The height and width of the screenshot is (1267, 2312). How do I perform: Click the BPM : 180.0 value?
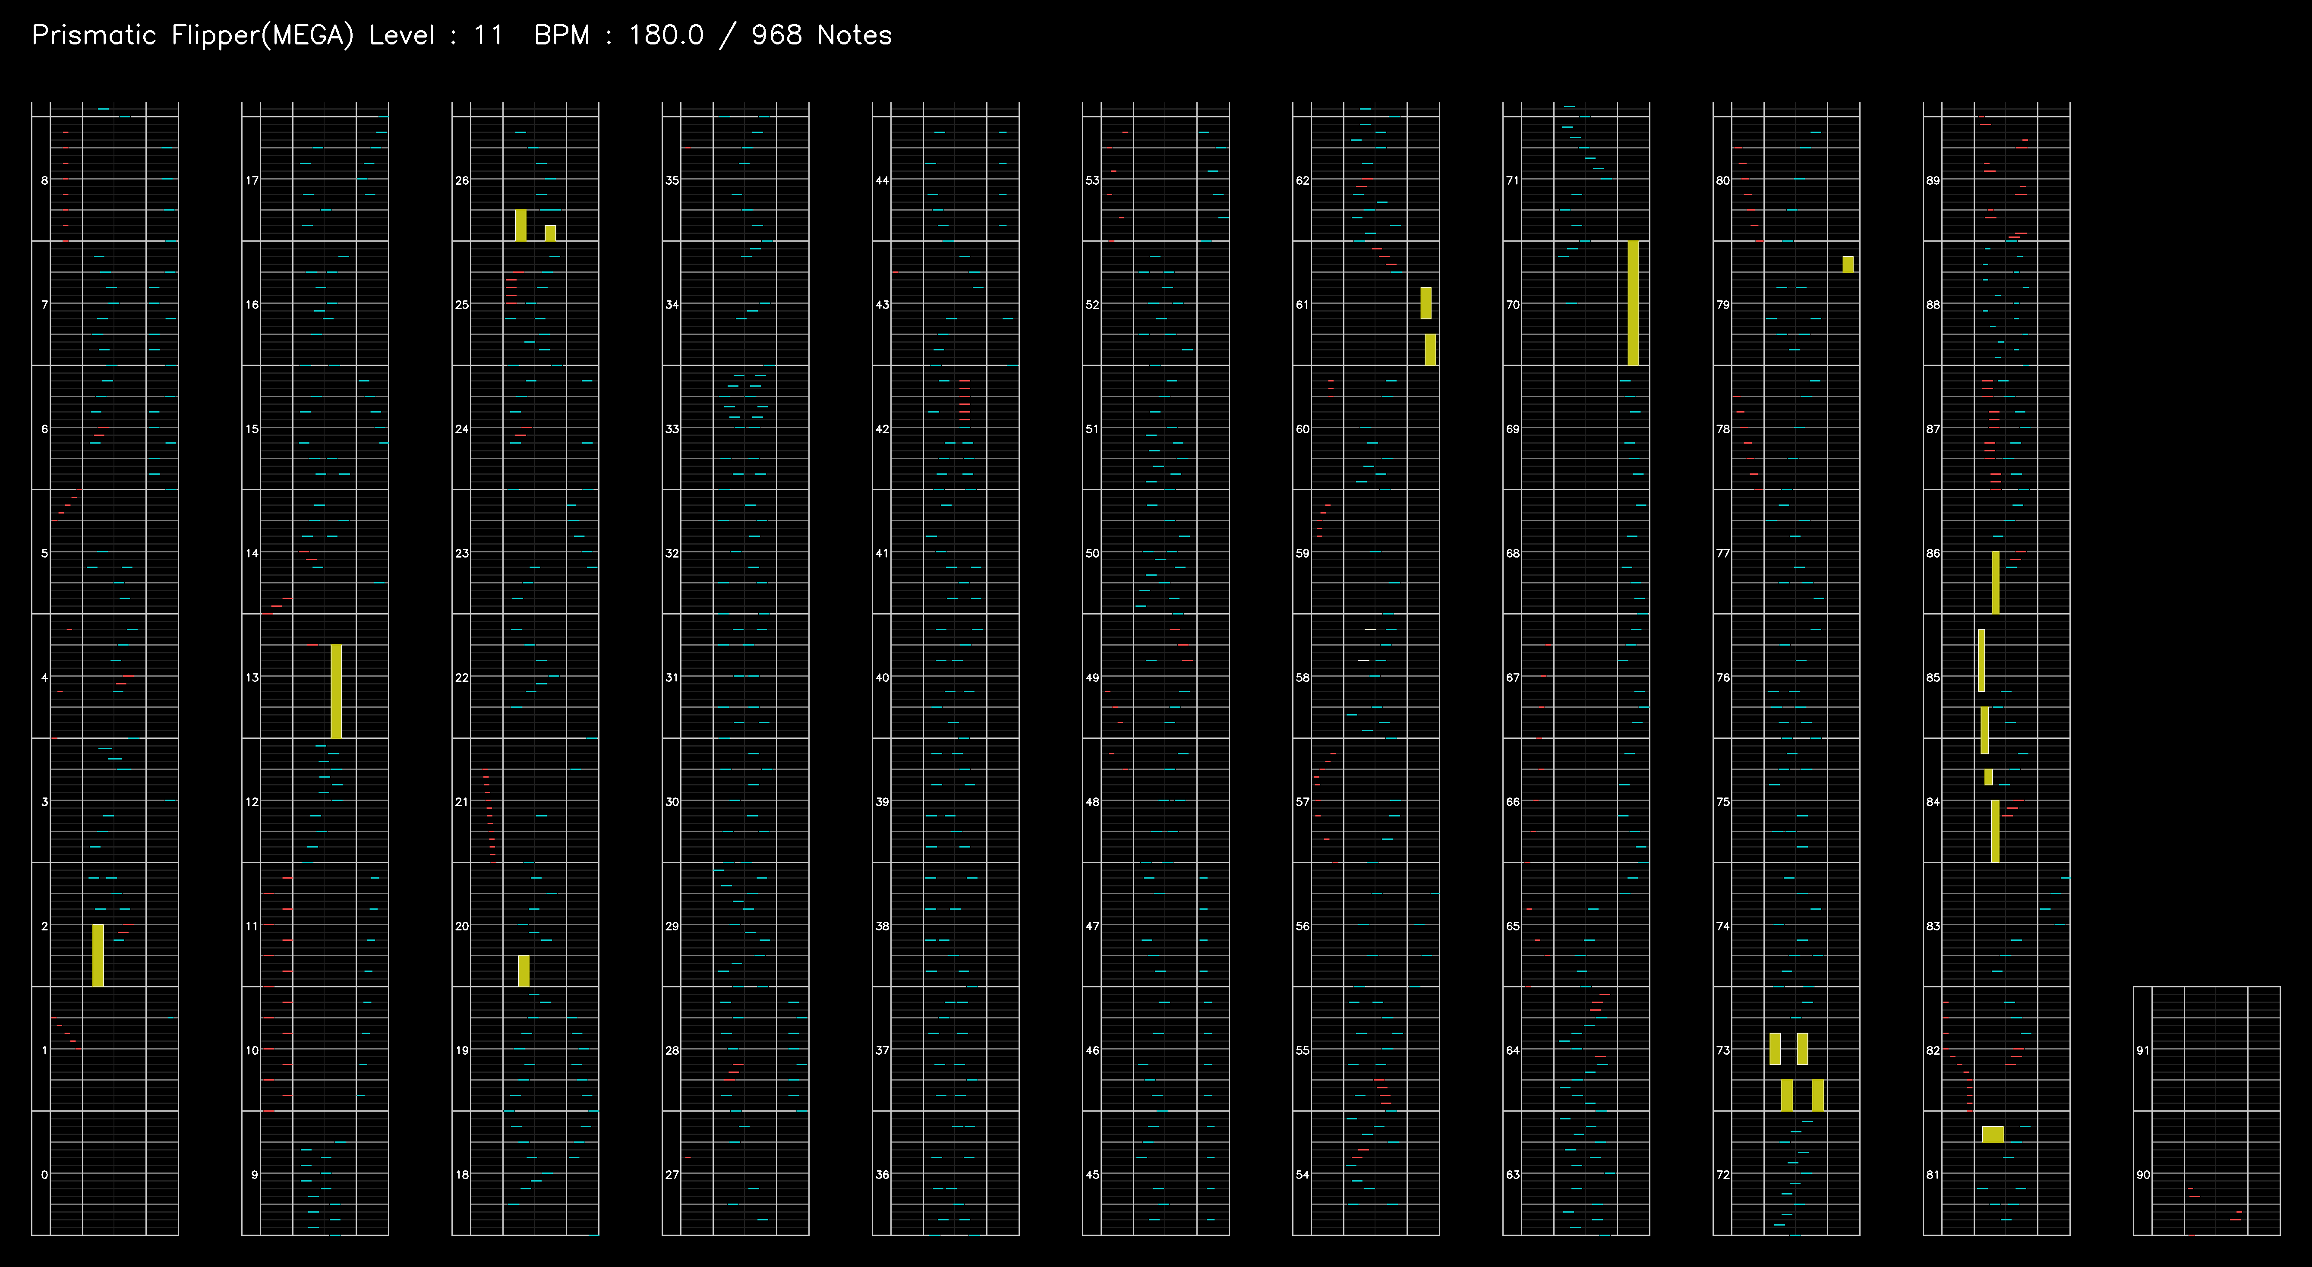[618, 36]
